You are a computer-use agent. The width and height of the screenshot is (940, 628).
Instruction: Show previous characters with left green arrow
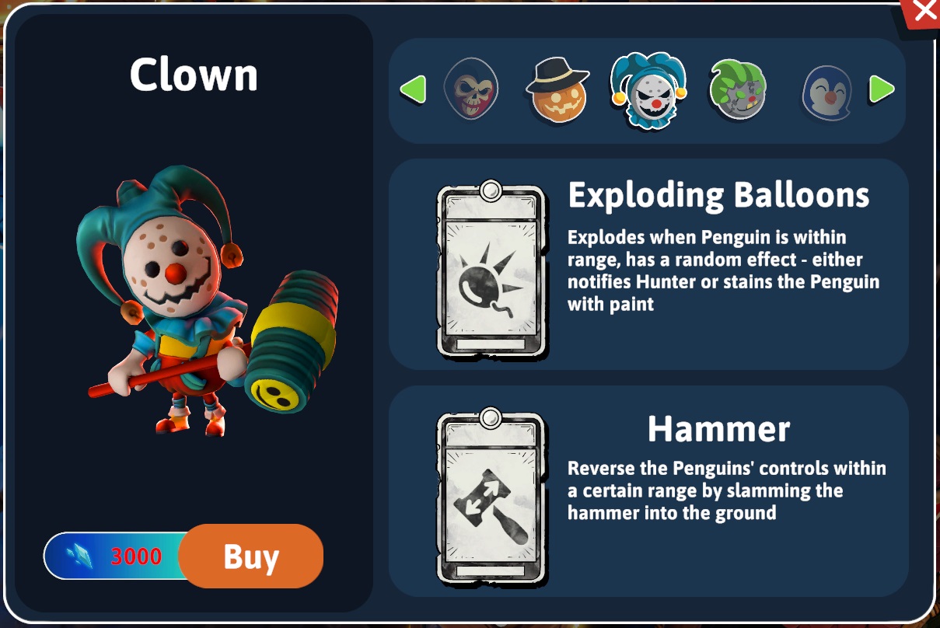click(413, 89)
